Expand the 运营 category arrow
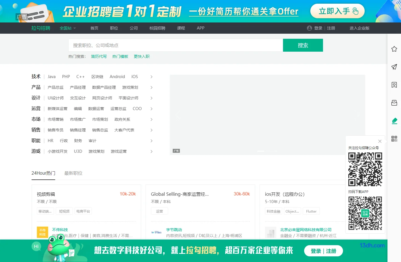401x262 pixels. pyautogui.click(x=152, y=109)
